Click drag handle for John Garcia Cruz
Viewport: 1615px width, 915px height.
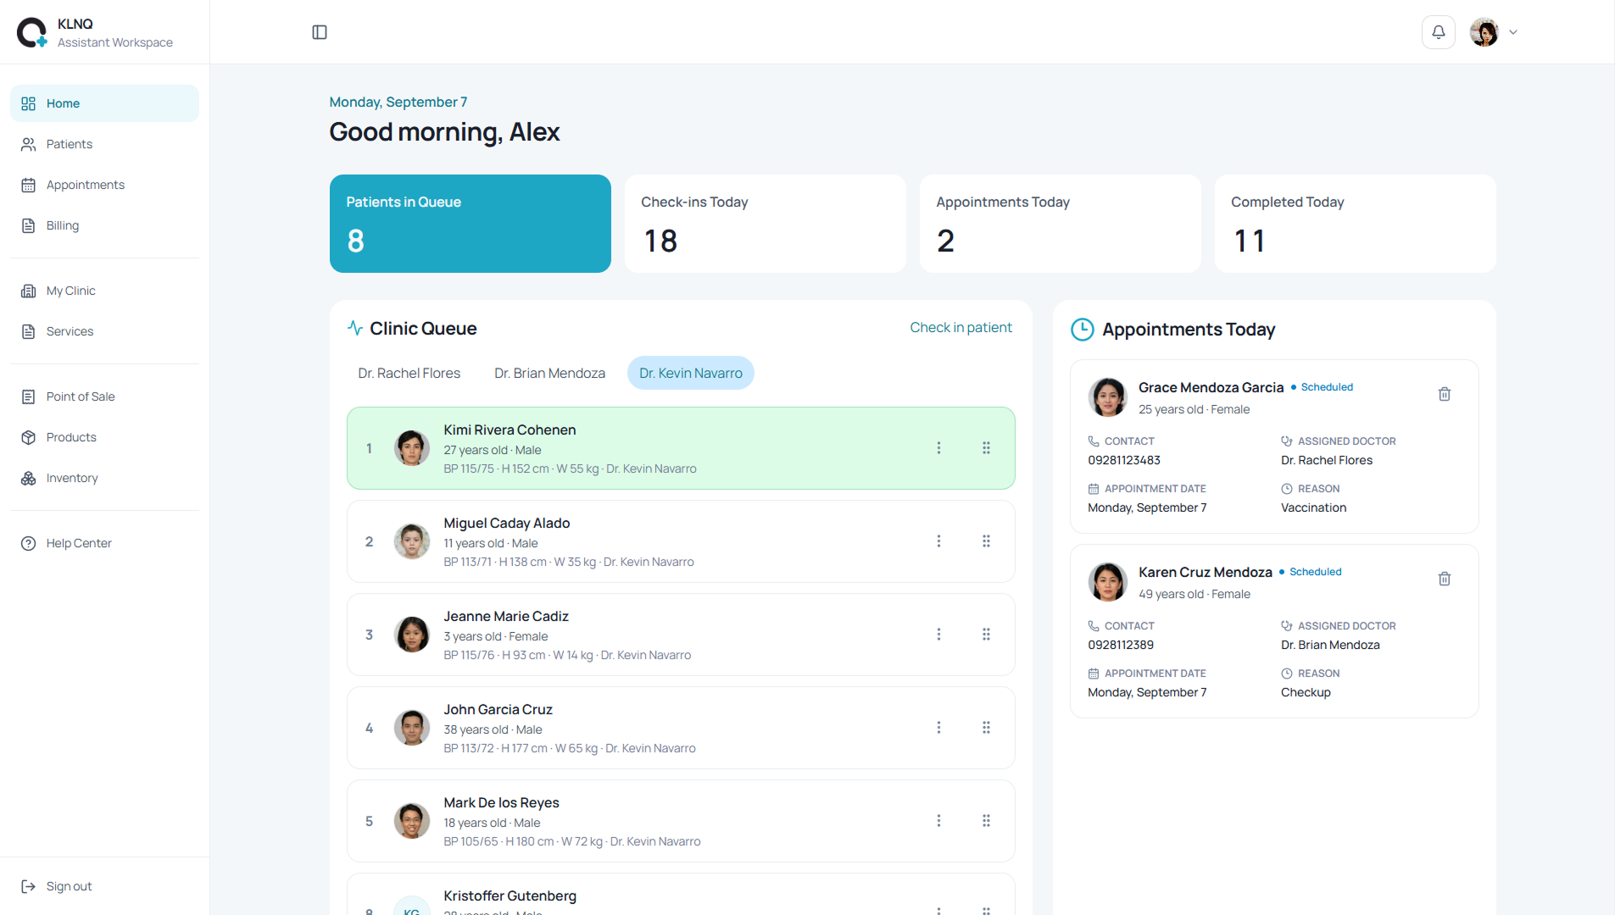pyautogui.click(x=986, y=728)
